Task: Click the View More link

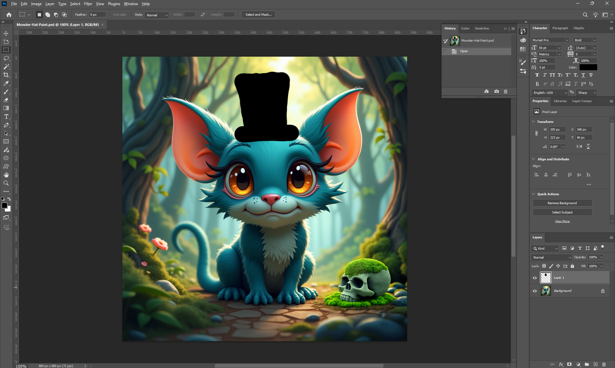Action: tap(562, 221)
